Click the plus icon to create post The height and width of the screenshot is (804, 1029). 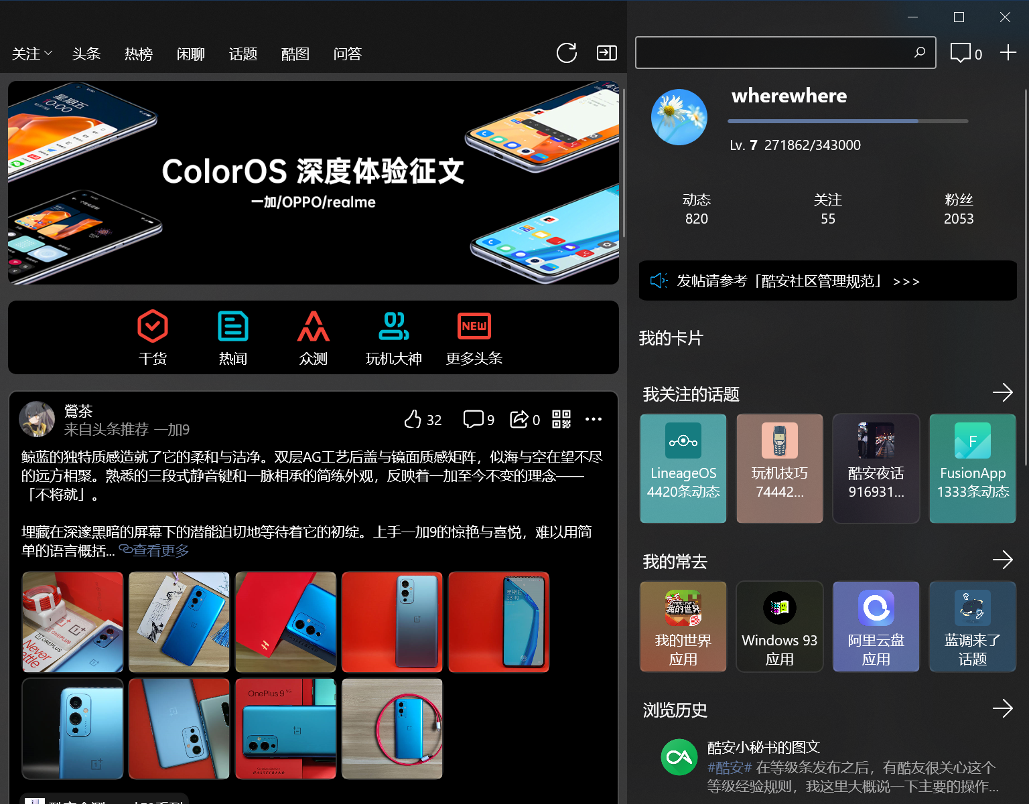[x=1008, y=53]
